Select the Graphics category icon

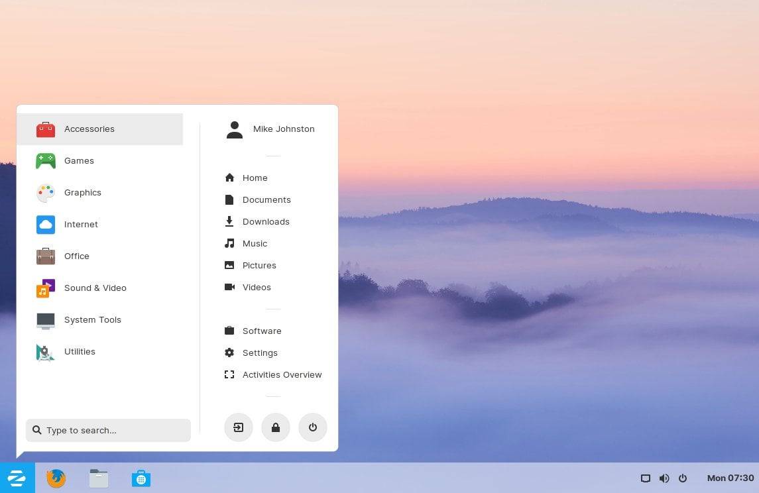click(45, 193)
